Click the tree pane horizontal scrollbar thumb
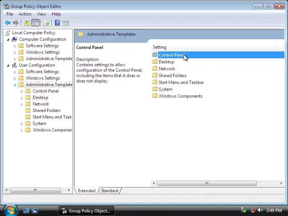 click(35, 190)
